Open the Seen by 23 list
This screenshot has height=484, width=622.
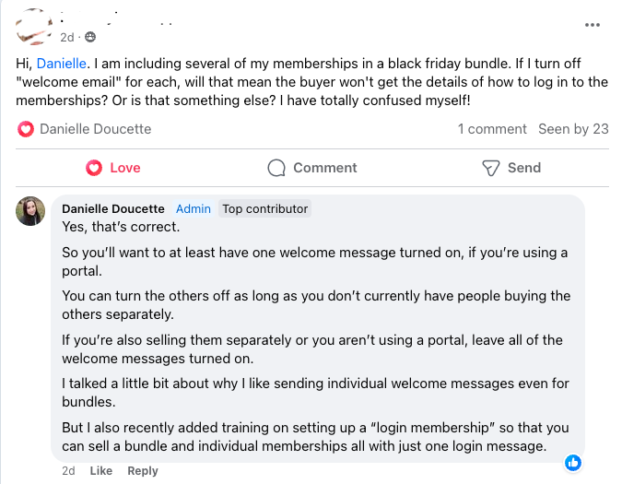[573, 129]
